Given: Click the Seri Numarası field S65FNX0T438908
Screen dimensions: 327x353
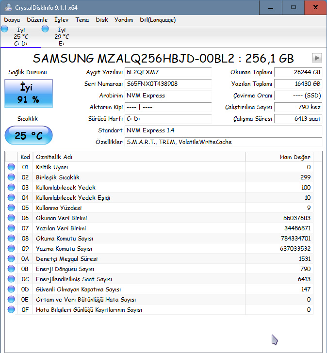Looking at the screenshot, I should click(168, 84).
